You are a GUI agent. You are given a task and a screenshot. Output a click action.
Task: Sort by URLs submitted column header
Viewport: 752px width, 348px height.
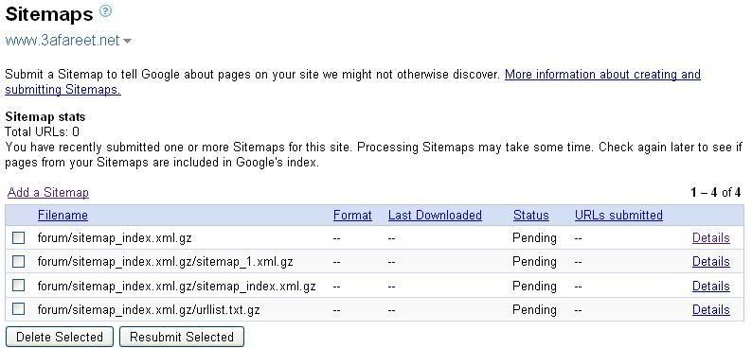618,216
